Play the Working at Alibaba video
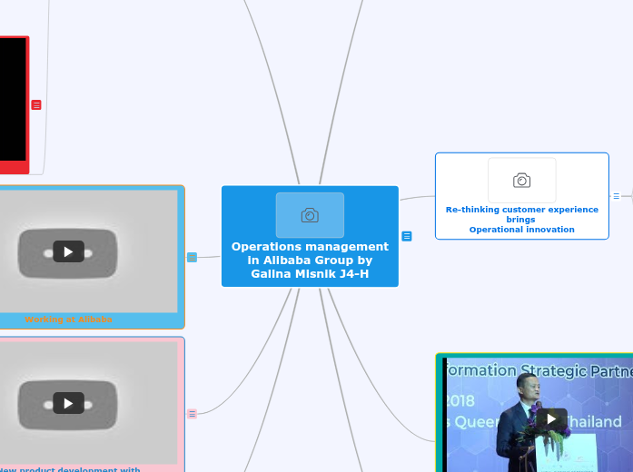633x472 pixels. [69, 251]
